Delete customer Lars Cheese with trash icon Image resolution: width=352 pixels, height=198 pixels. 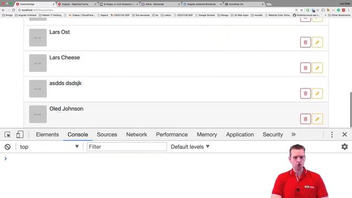click(305, 68)
